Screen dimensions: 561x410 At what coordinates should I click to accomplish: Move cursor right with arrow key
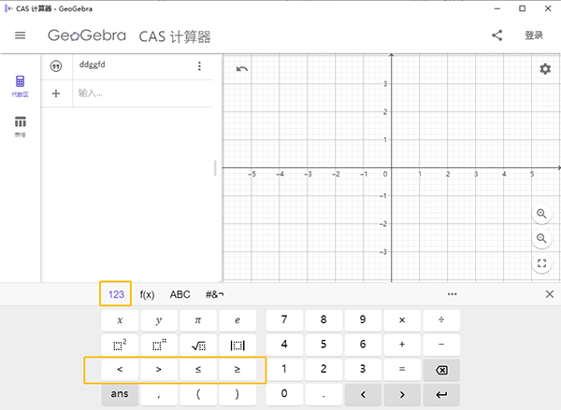click(402, 394)
